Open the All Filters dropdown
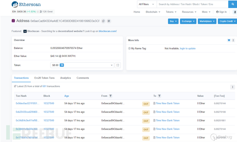Screen dimensions: 237x142 click(146, 4)
